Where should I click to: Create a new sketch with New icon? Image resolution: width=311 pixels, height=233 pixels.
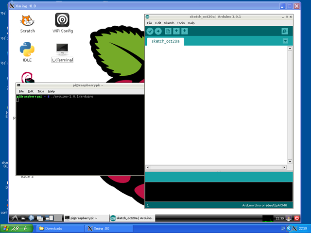168,31
